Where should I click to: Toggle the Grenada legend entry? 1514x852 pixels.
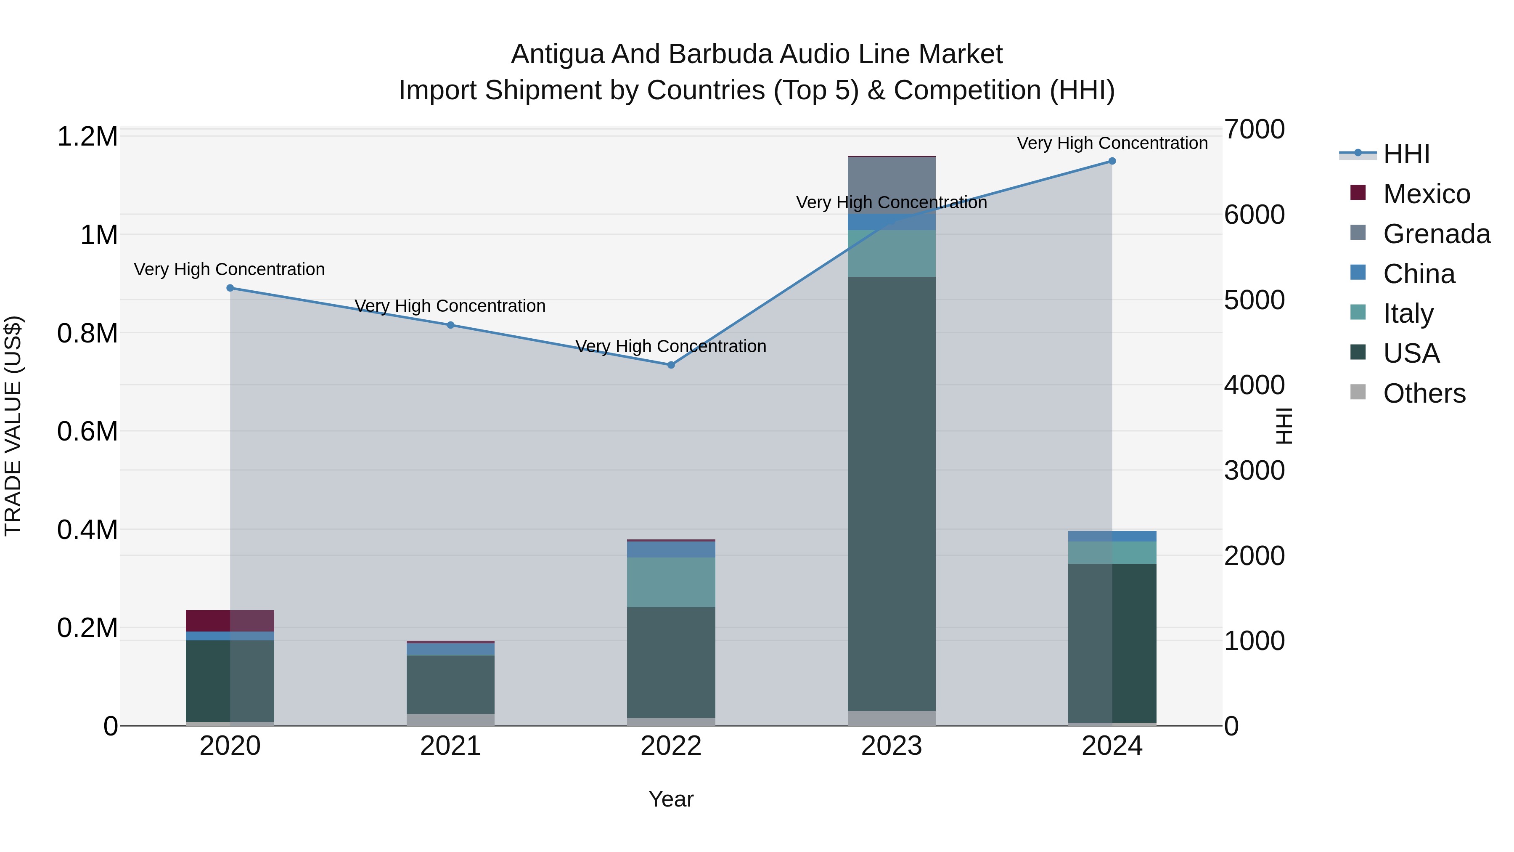pos(1421,234)
